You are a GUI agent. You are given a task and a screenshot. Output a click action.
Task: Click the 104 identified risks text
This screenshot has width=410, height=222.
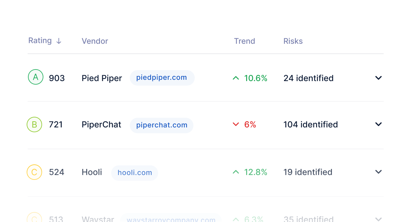311,125
